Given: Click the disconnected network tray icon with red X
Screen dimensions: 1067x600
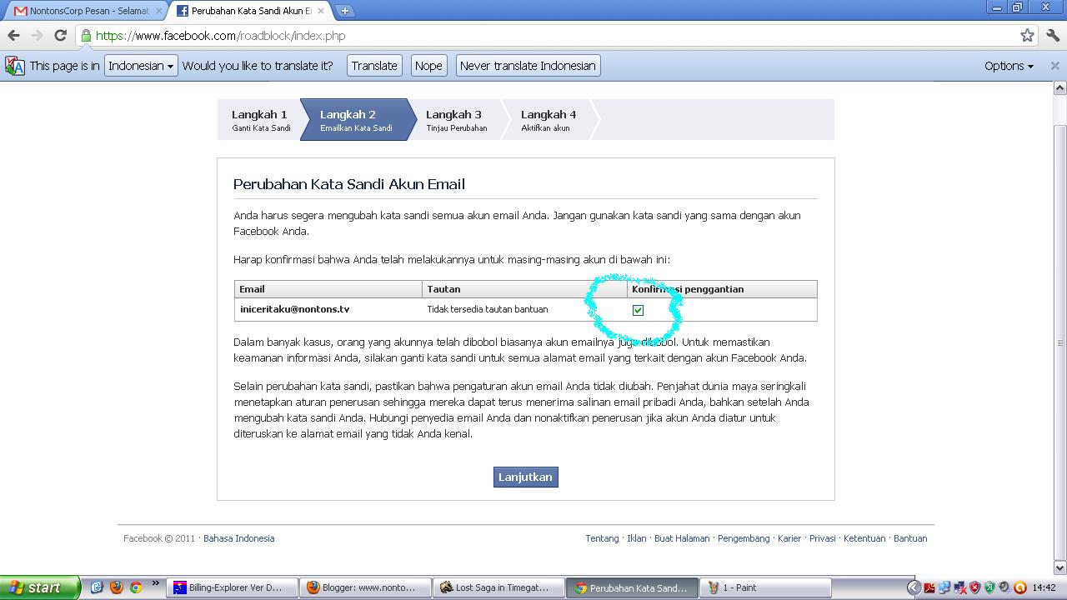Looking at the screenshot, I should tap(959, 587).
